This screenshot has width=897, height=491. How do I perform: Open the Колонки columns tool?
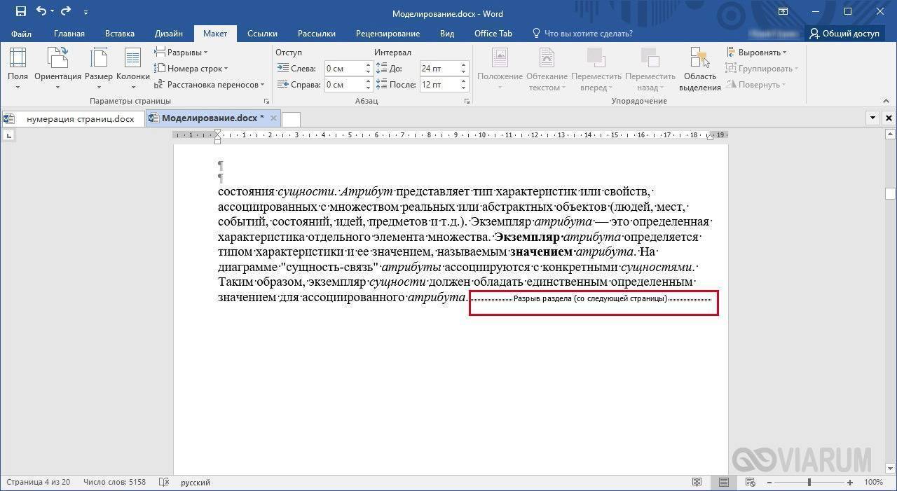(x=132, y=69)
